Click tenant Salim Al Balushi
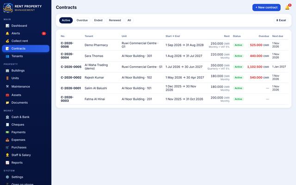Screen dimensions: 296x185 tap(96, 88)
